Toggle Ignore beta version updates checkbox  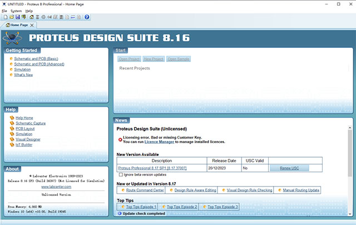121,174
